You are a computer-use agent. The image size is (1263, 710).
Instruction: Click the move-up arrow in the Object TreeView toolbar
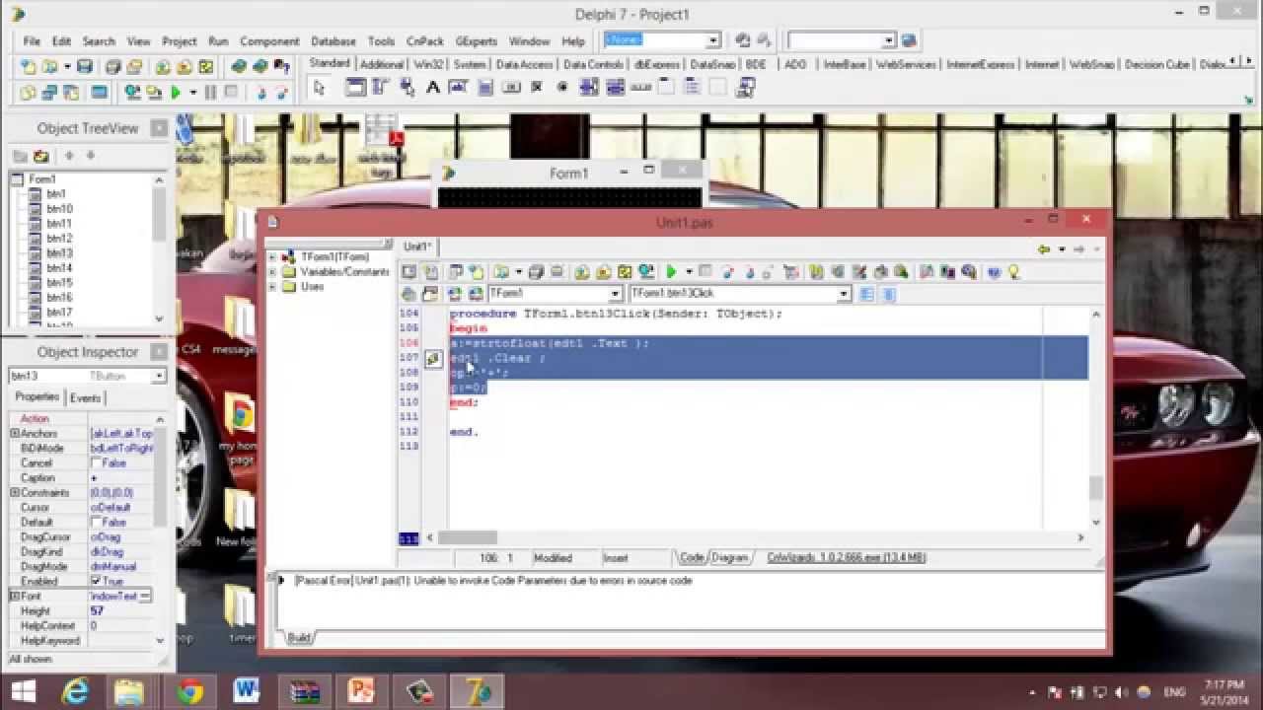click(69, 156)
